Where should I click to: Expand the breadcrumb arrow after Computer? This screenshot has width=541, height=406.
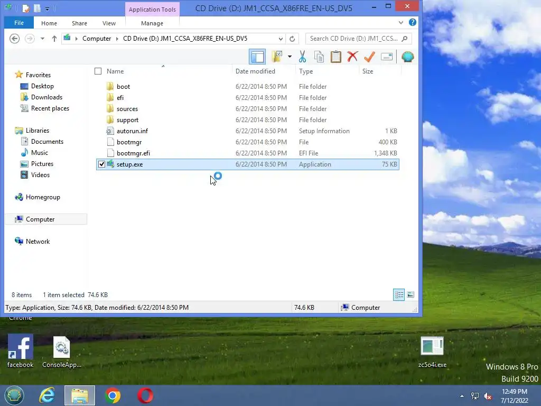click(117, 39)
